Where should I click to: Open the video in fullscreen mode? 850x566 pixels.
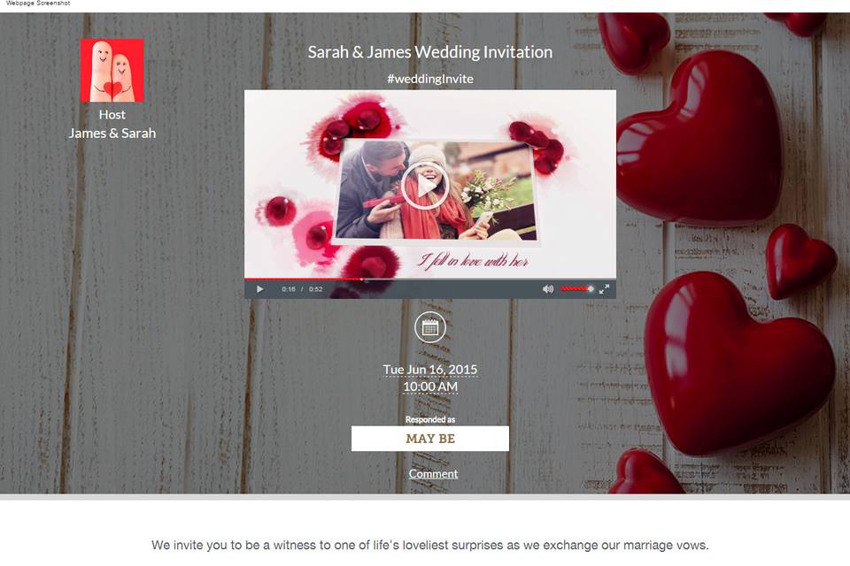click(604, 289)
